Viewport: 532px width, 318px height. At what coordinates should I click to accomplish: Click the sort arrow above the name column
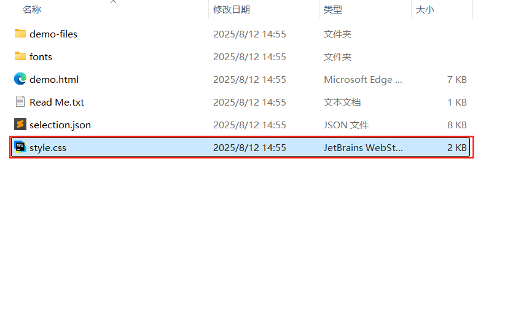pyautogui.click(x=113, y=2)
